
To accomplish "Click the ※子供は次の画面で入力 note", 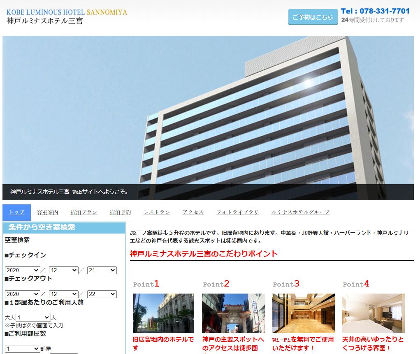I will tap(34, 326).
